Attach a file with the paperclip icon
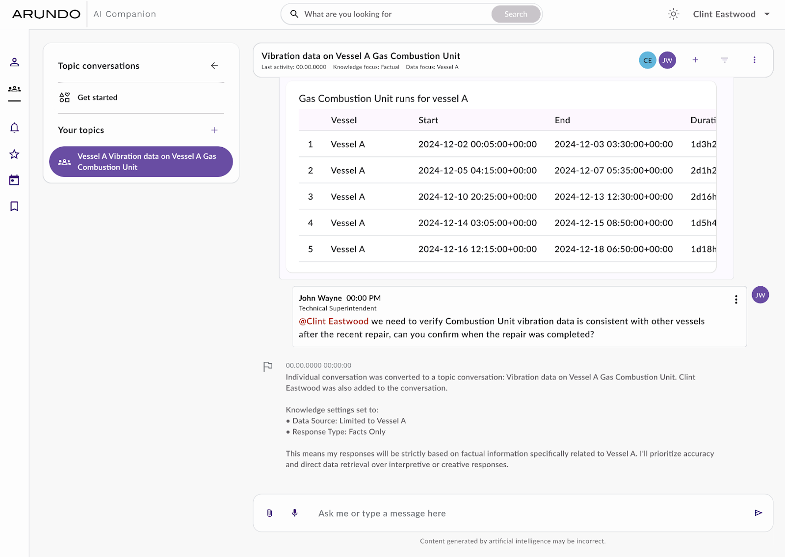This screenshot has width=785, height=557. click(269, 513)
